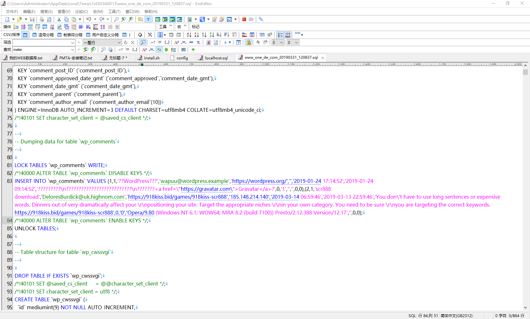Viewport: 530px width, 319px height.
Task: Click the Find magnifier icon
Action: pyautogui.click(x=116, y=19)
